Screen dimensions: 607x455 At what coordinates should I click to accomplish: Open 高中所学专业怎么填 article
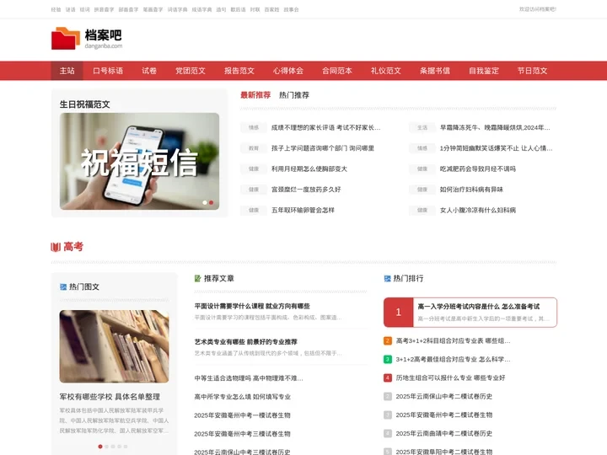coord(242,397)
